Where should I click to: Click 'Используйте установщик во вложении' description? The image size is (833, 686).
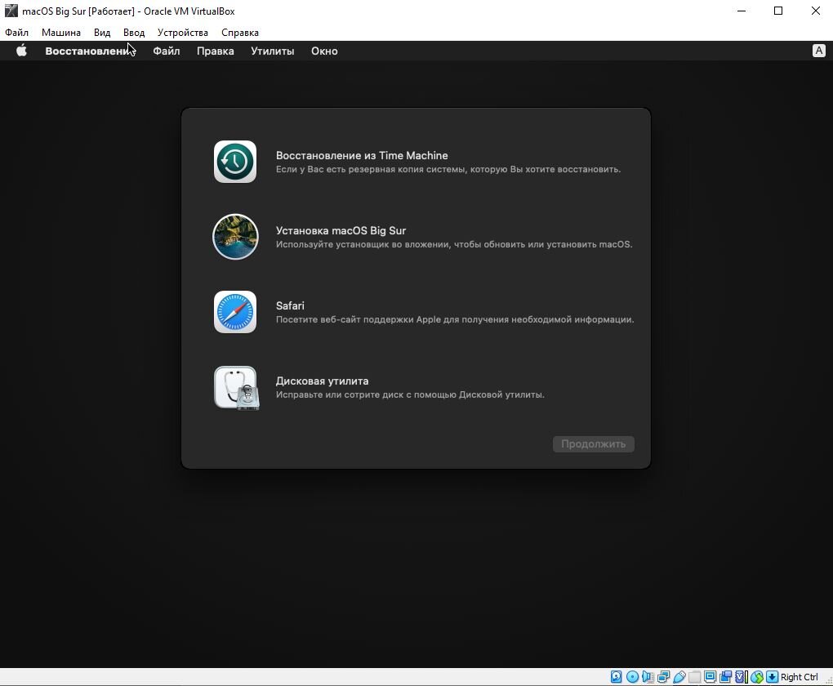click(x=454, y=244)
